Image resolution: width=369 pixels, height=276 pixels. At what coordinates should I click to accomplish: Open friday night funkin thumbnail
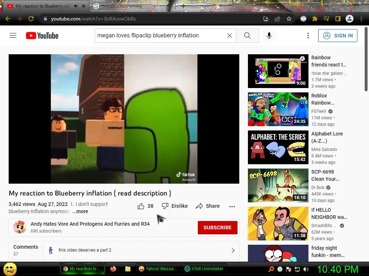(x=278, y=253)
